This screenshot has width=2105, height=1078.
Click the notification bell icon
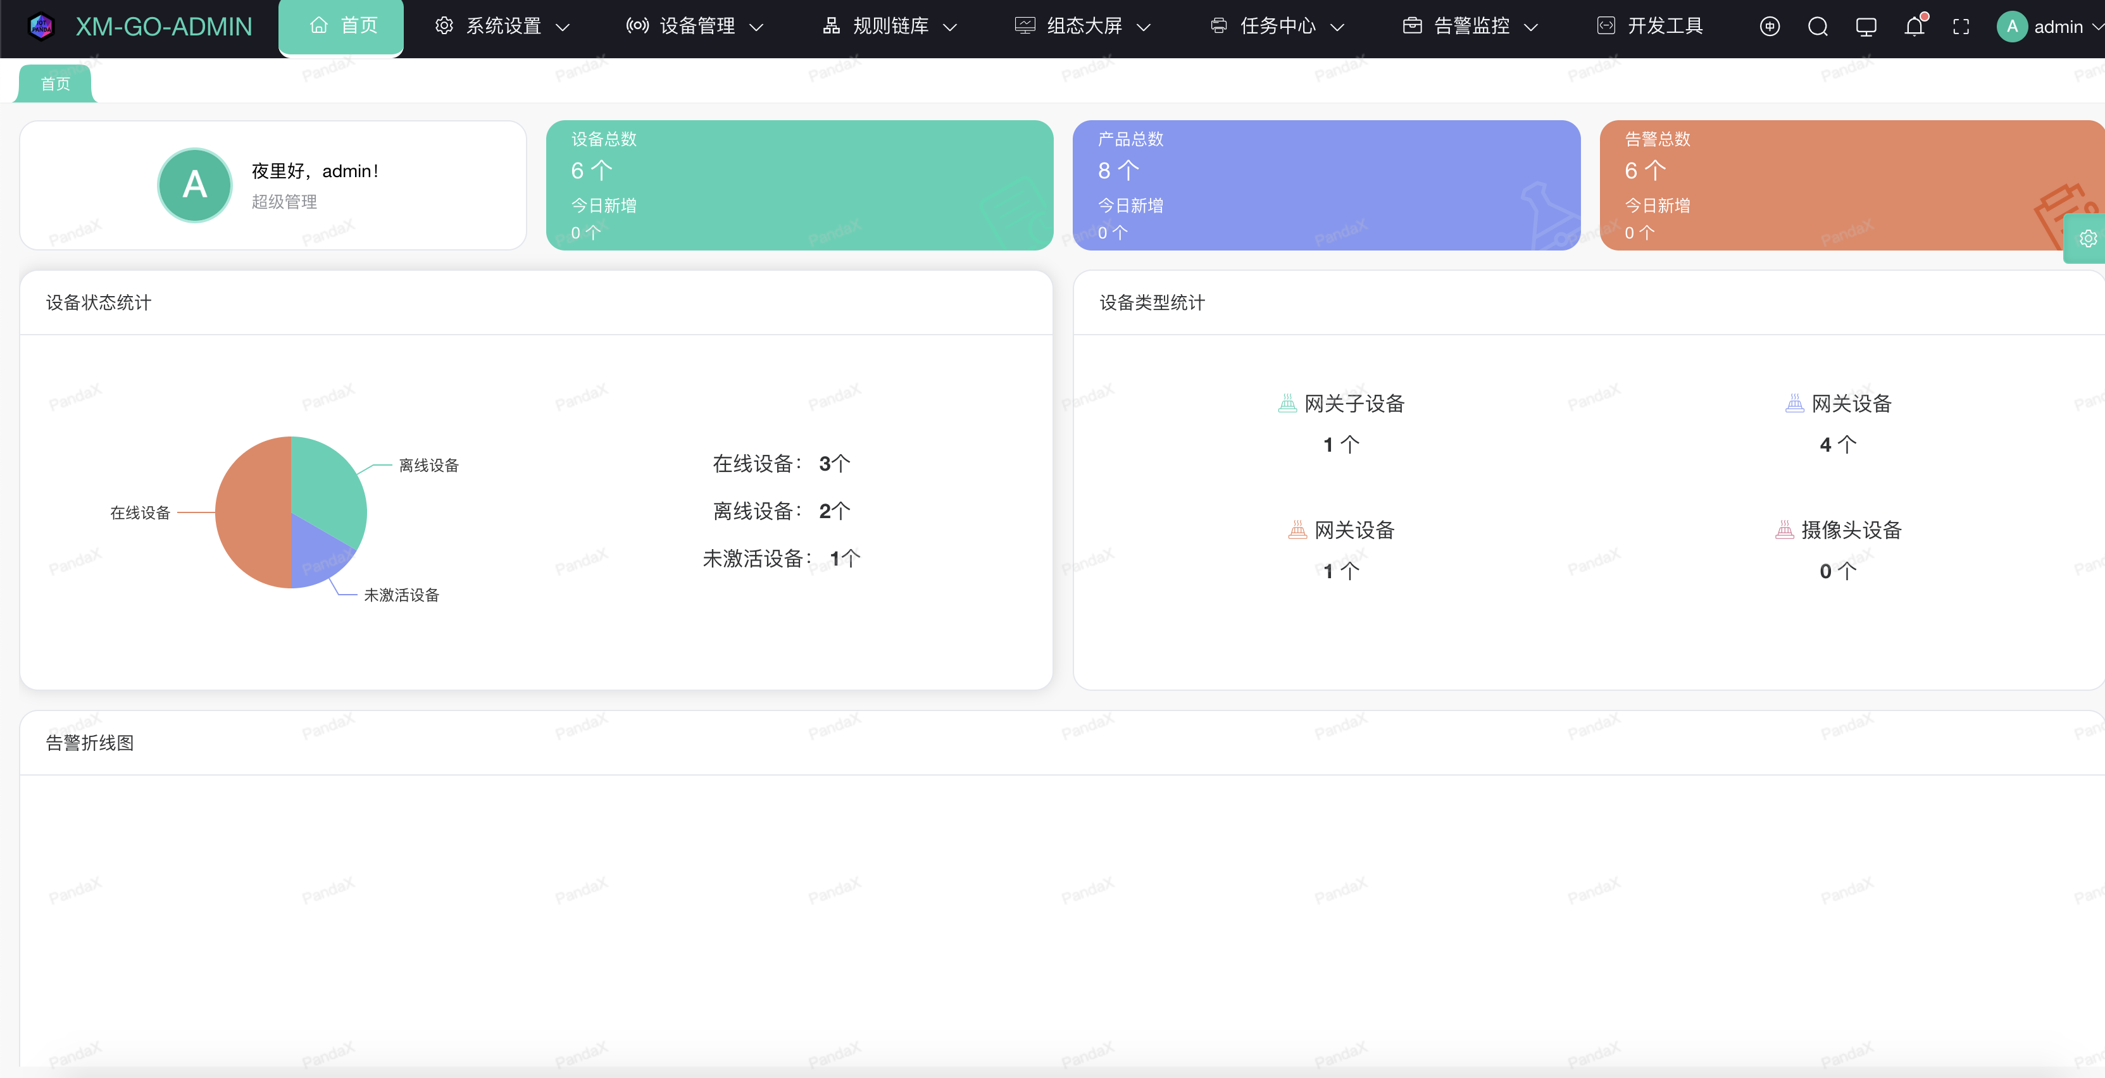[x=1914, y=27]
